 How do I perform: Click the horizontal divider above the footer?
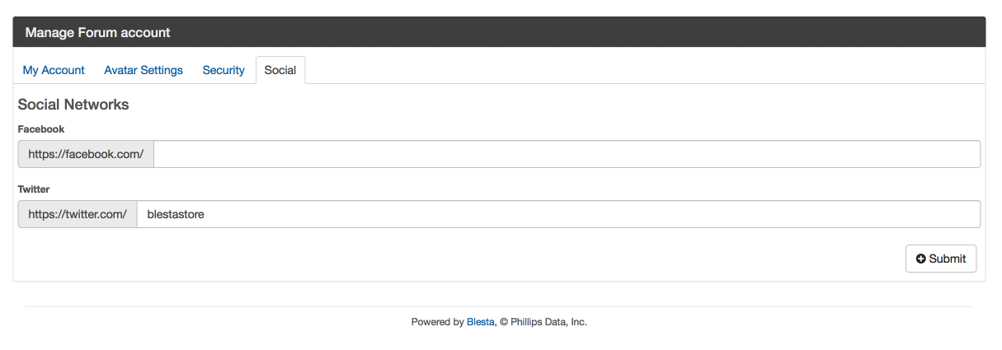click(x=499, y=306)
